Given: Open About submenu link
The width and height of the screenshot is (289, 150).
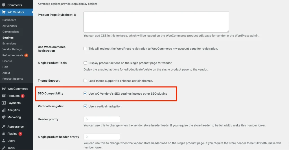Looking at the screenshot, I should (6, 73).
